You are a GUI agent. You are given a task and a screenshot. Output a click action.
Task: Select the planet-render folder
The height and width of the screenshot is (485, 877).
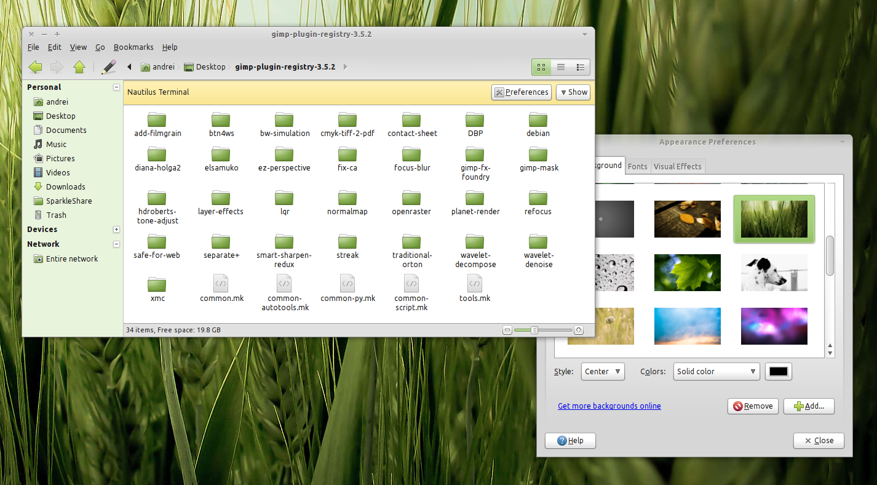475,203
